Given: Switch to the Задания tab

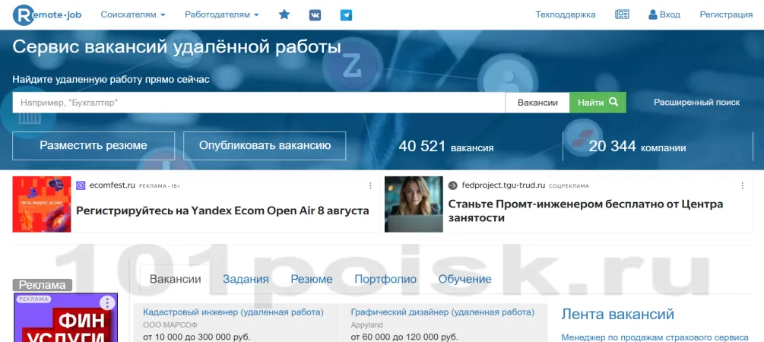Looking at the screenshot, I should point(246,279).
